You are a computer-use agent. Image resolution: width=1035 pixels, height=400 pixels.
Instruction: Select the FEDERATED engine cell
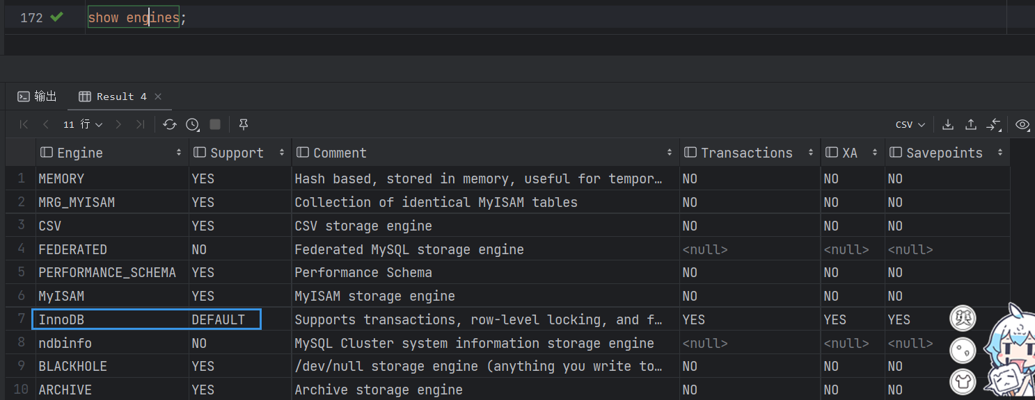[112, 249]
